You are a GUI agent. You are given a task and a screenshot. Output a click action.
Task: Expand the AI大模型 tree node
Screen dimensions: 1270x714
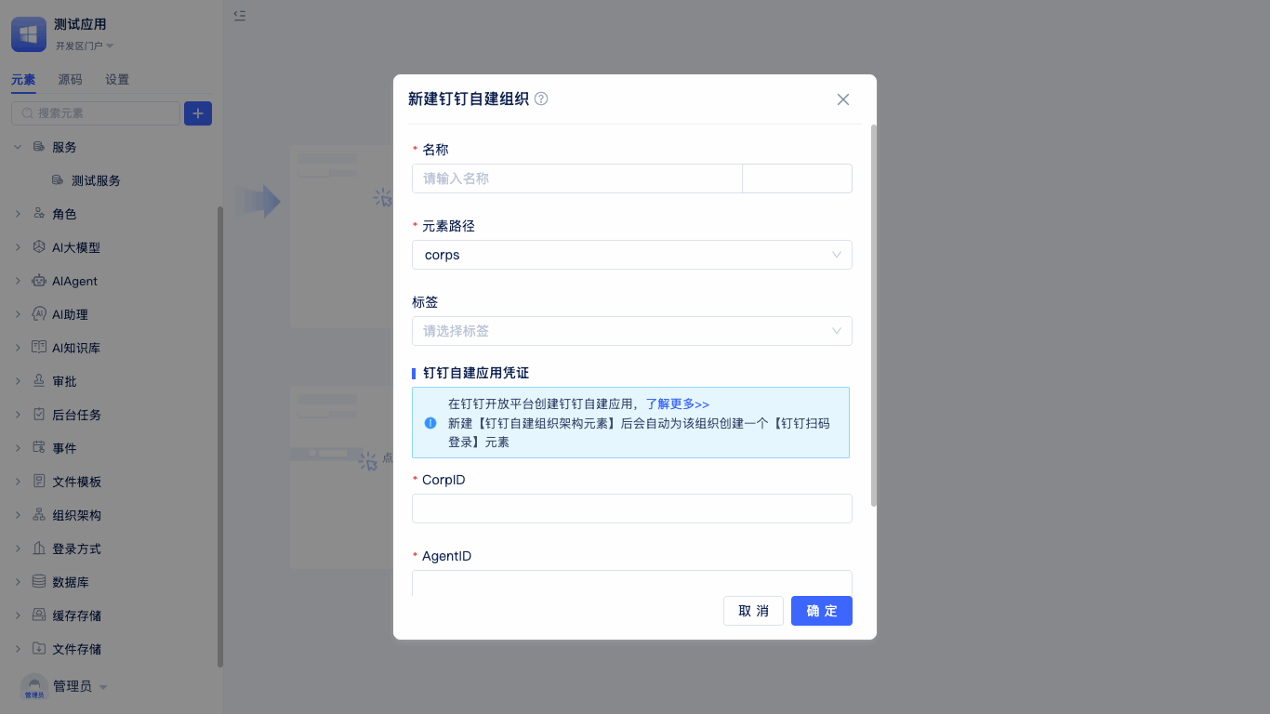tap(18, 247)
